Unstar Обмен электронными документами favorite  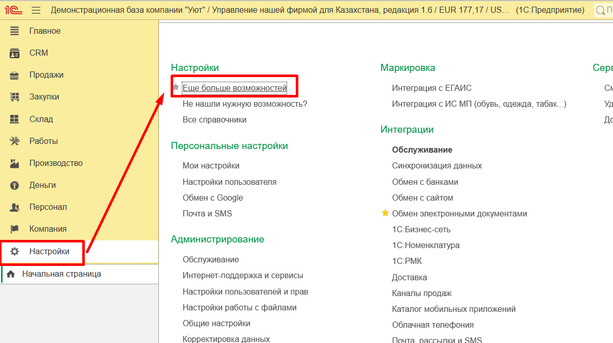385,213
